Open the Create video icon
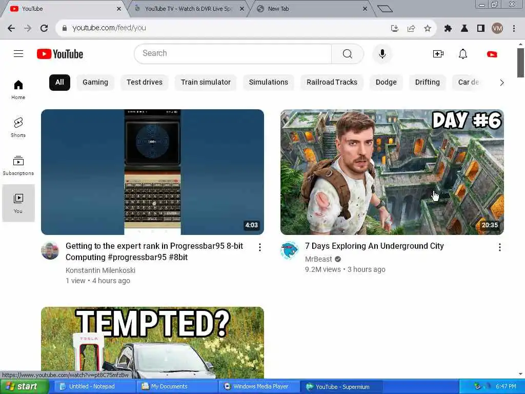 [438, 53]
